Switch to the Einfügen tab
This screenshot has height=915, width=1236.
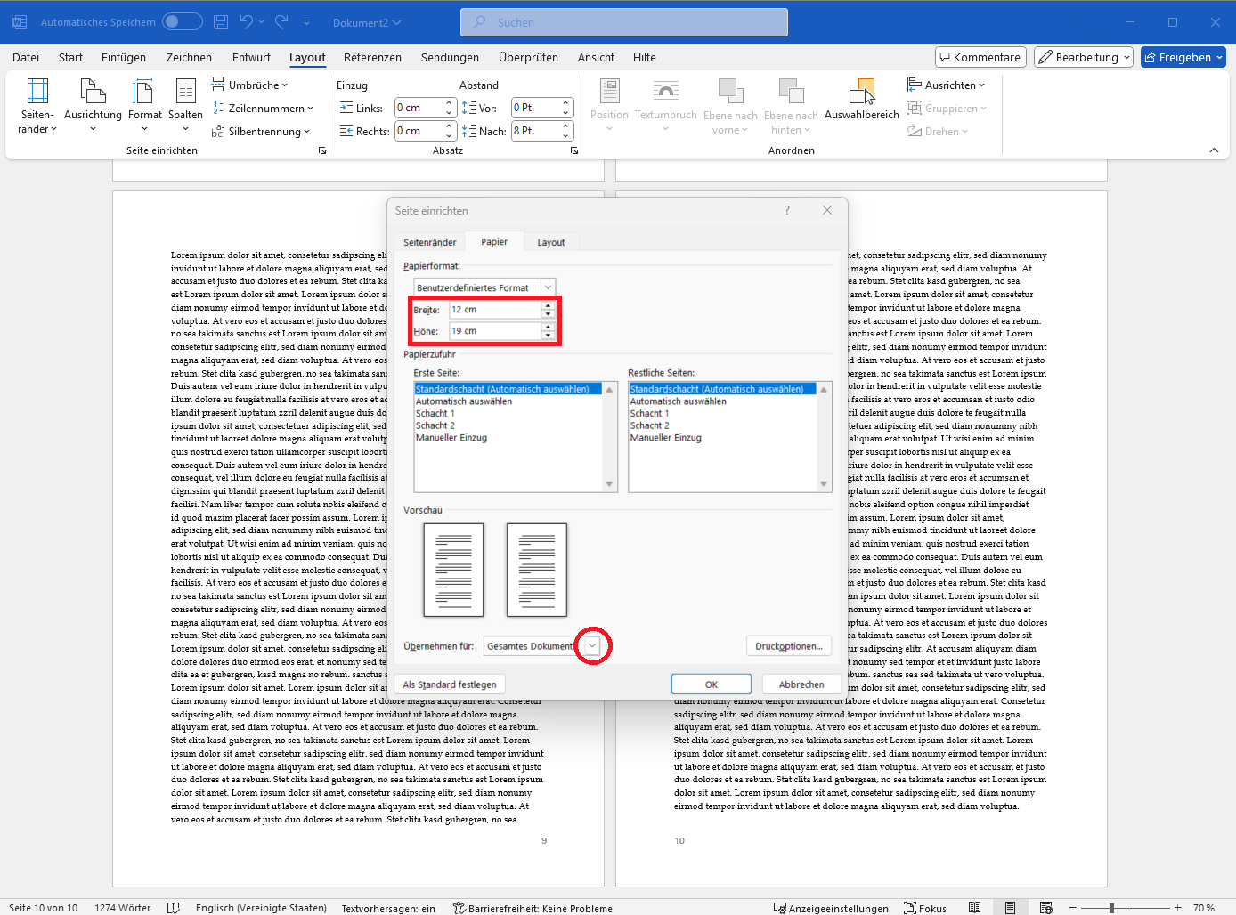pos(124,57)
